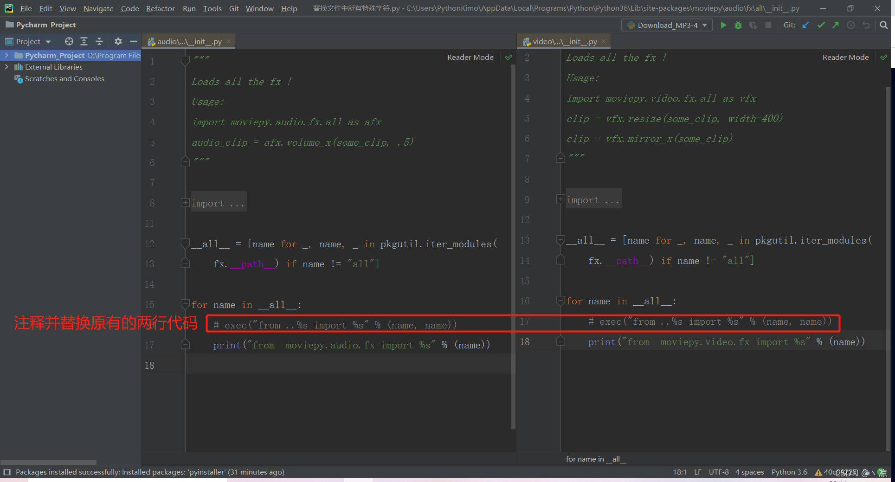Click inspection checkmark in left editor
Viewport: 895px width, 482px height.
coord(509,58)
